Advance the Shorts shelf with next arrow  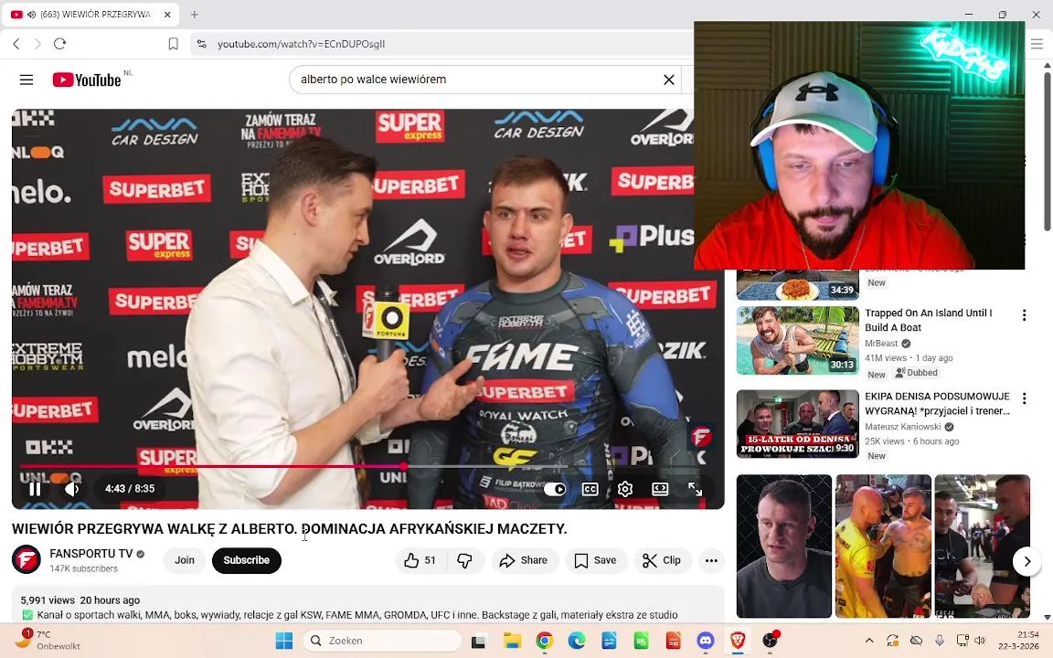coord(1026,561)
